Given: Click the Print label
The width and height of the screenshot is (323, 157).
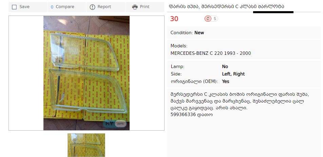Looking at the screenshot, I should click(145, 7).
